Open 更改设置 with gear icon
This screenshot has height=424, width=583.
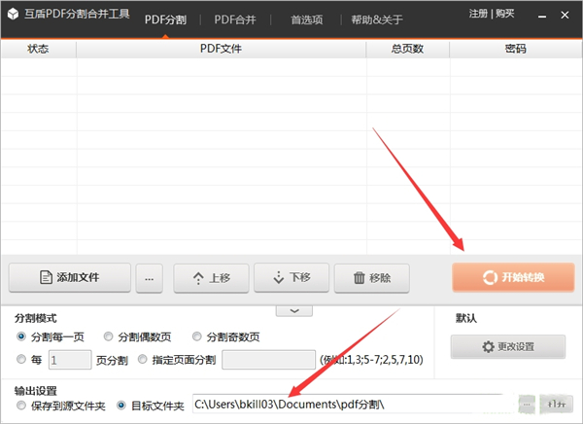(x=508, y=347)
